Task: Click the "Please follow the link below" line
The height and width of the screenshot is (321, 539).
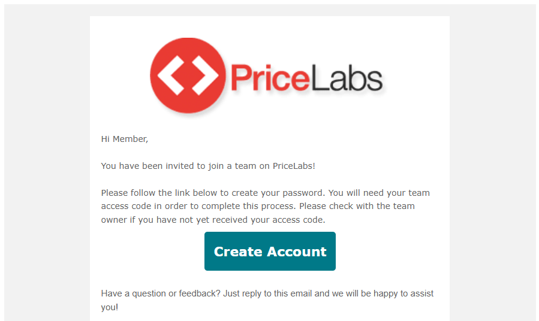Action: [266, 193]
